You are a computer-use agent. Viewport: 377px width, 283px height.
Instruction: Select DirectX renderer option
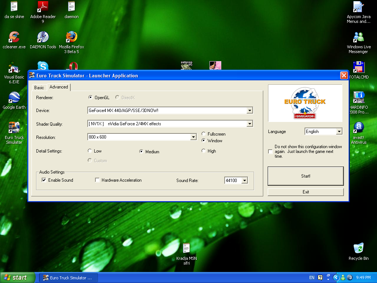125,97
